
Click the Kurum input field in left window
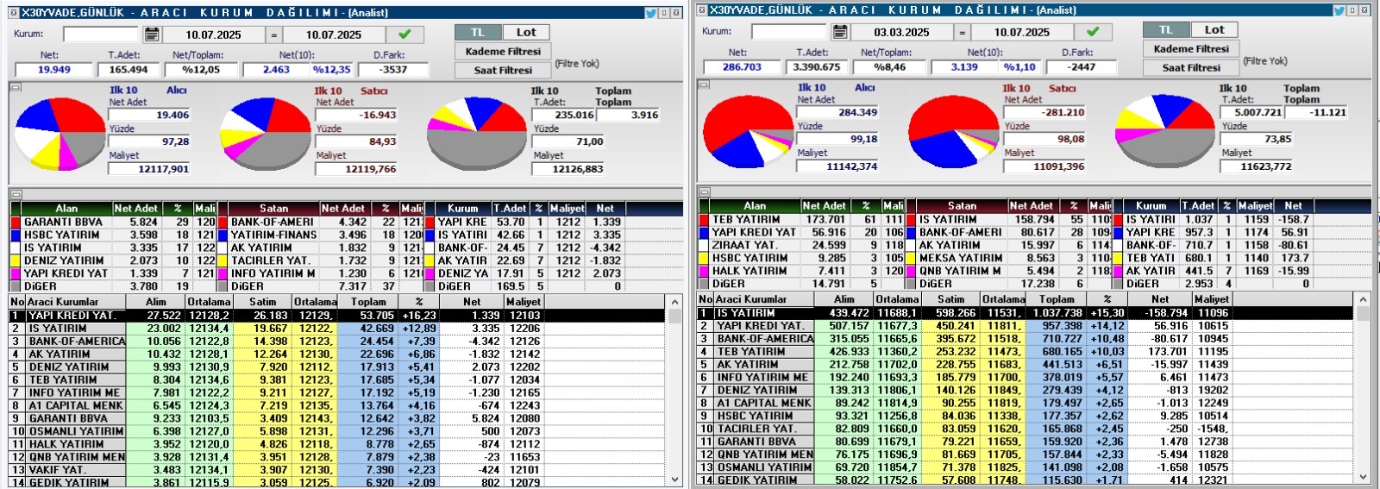point(100,34)
